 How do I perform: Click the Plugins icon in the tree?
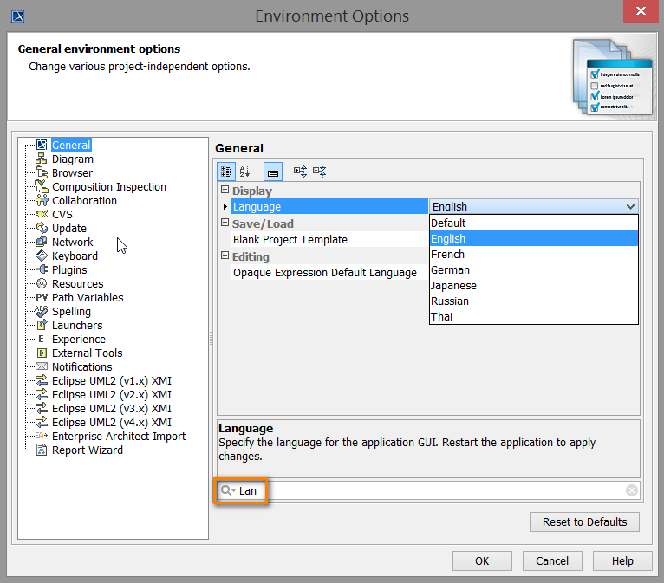42,270
